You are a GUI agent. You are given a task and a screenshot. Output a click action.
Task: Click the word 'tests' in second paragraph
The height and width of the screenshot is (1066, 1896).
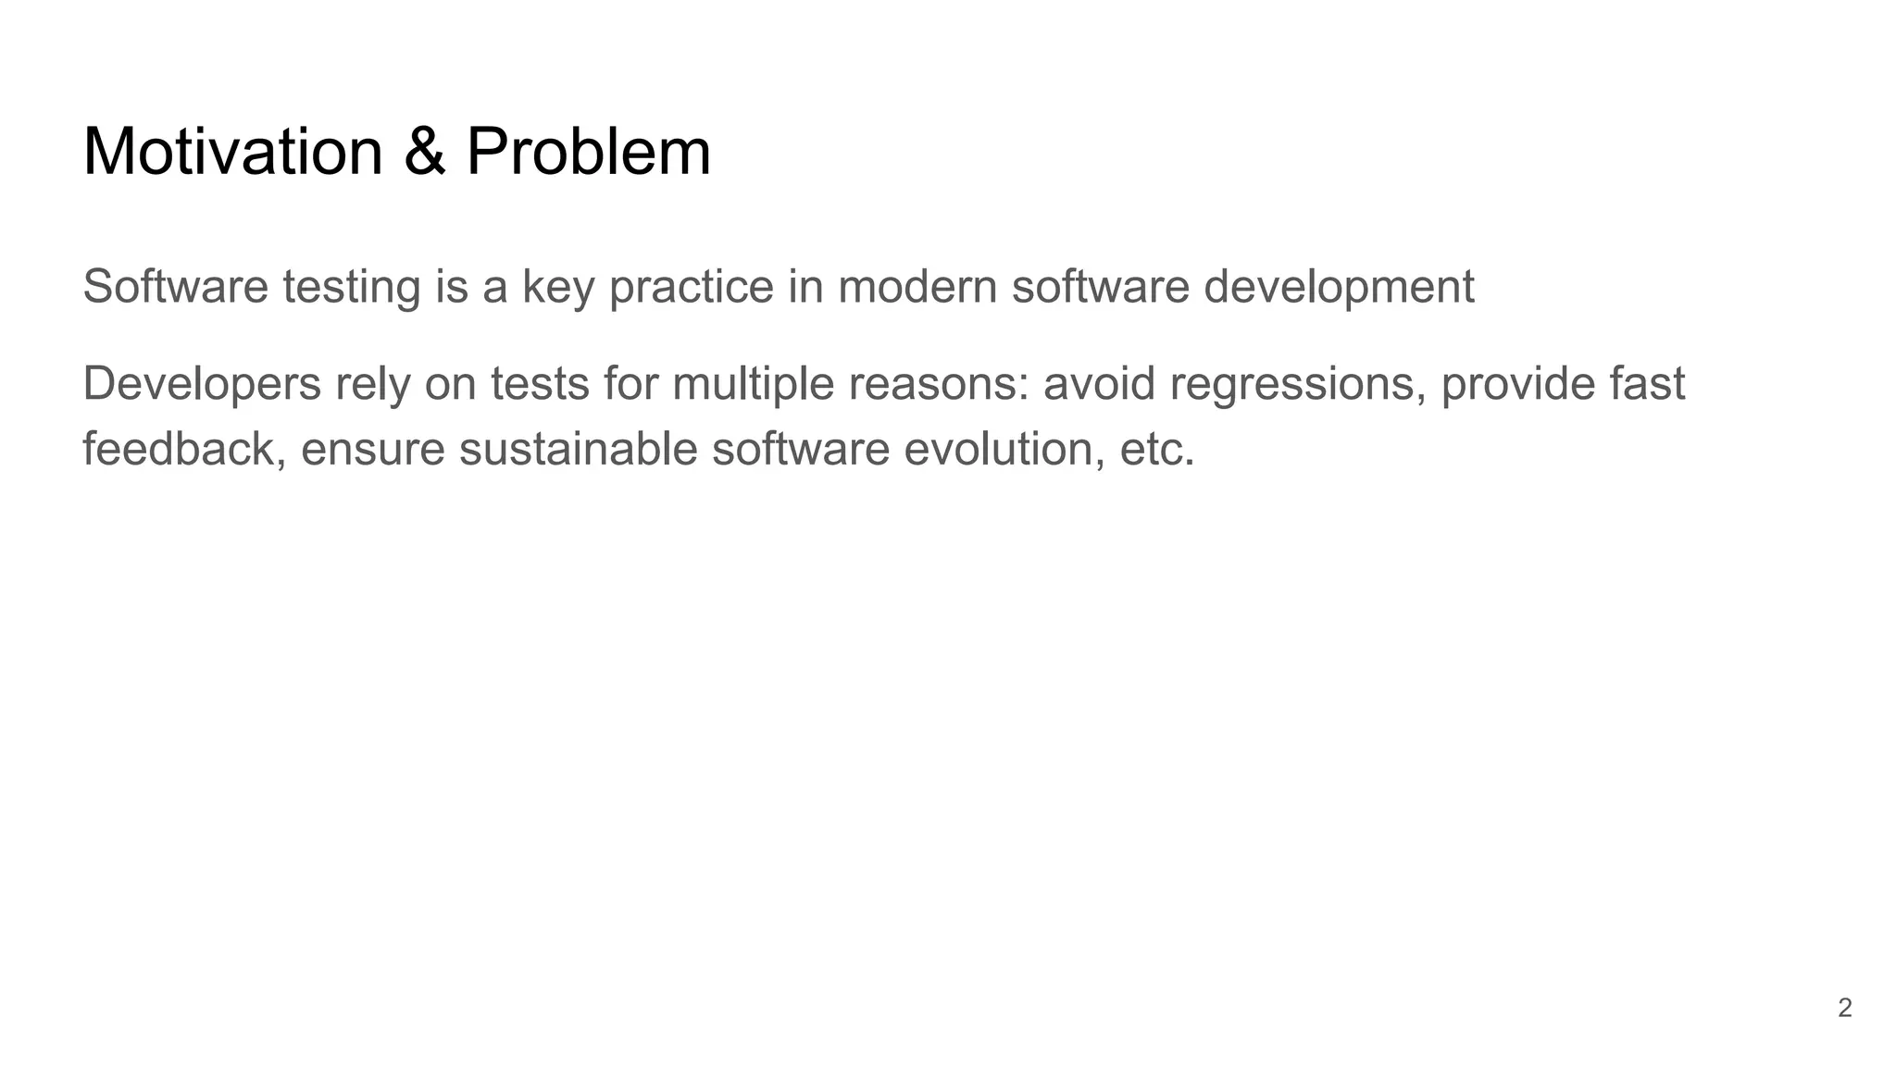[540, 383]
